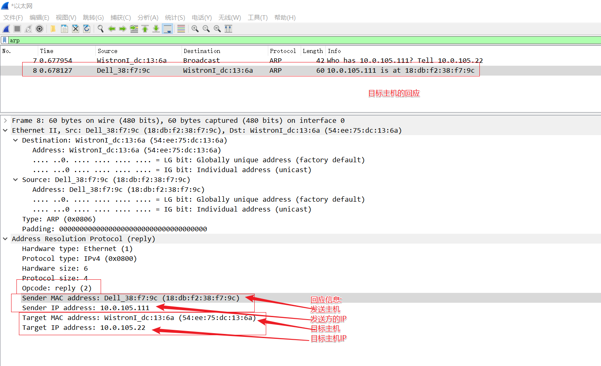Screen dimensions: 601x366
Task: Select the Target MAC address line
Action: [x=139, y=318]
